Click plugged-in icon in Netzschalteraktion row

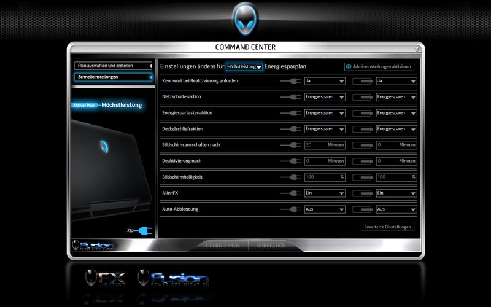click(x=290, y=97)
